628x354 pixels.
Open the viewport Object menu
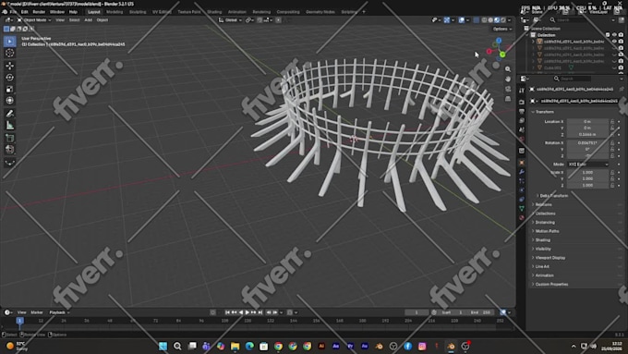point(103,20)
